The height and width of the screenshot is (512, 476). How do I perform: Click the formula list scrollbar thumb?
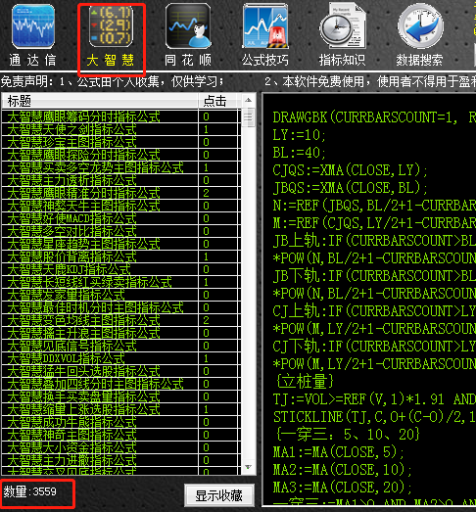pos(249,117)
